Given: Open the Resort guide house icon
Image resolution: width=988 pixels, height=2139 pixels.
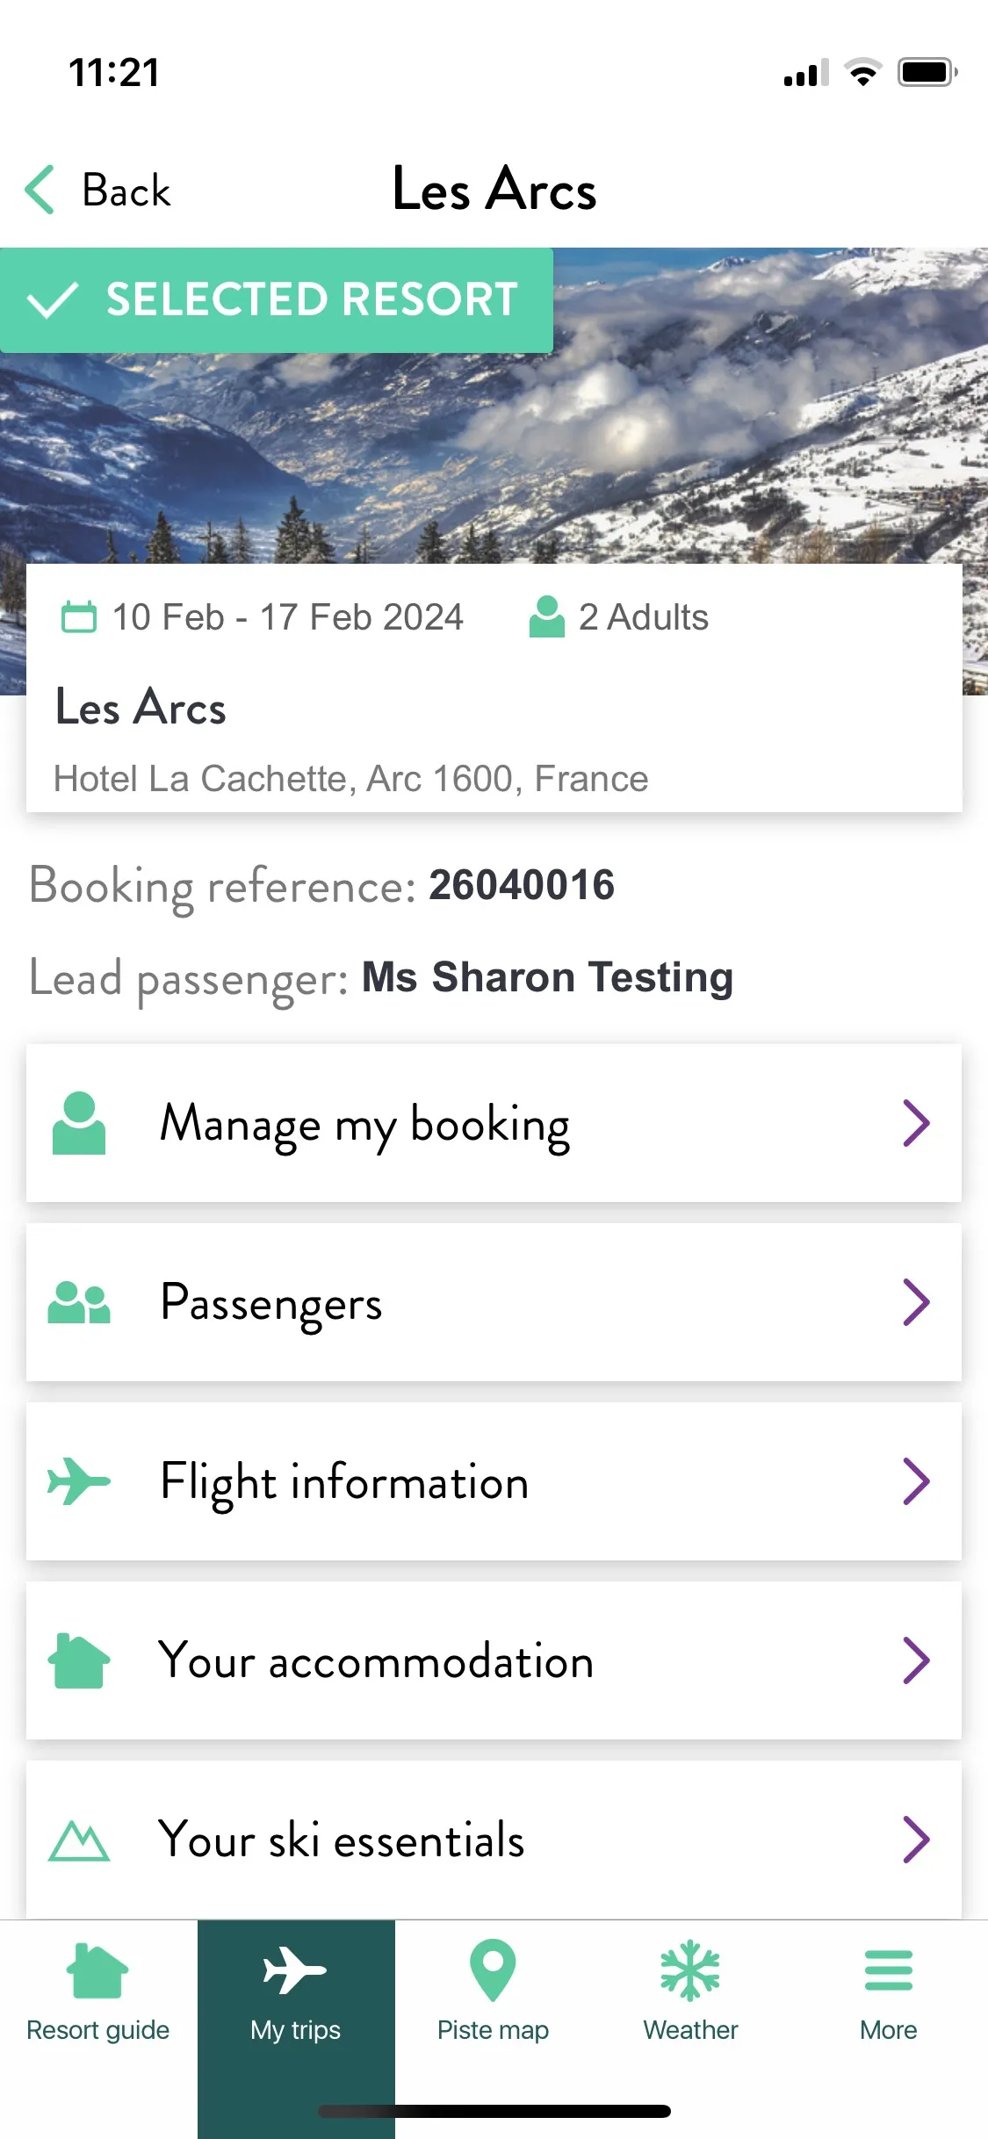Looking at the screenshot, I should point(97,1971).
